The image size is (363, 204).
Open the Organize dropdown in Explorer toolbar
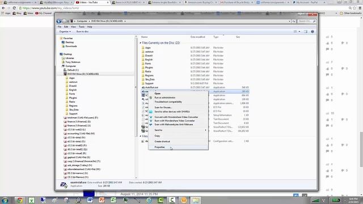[x=65, y=32]
